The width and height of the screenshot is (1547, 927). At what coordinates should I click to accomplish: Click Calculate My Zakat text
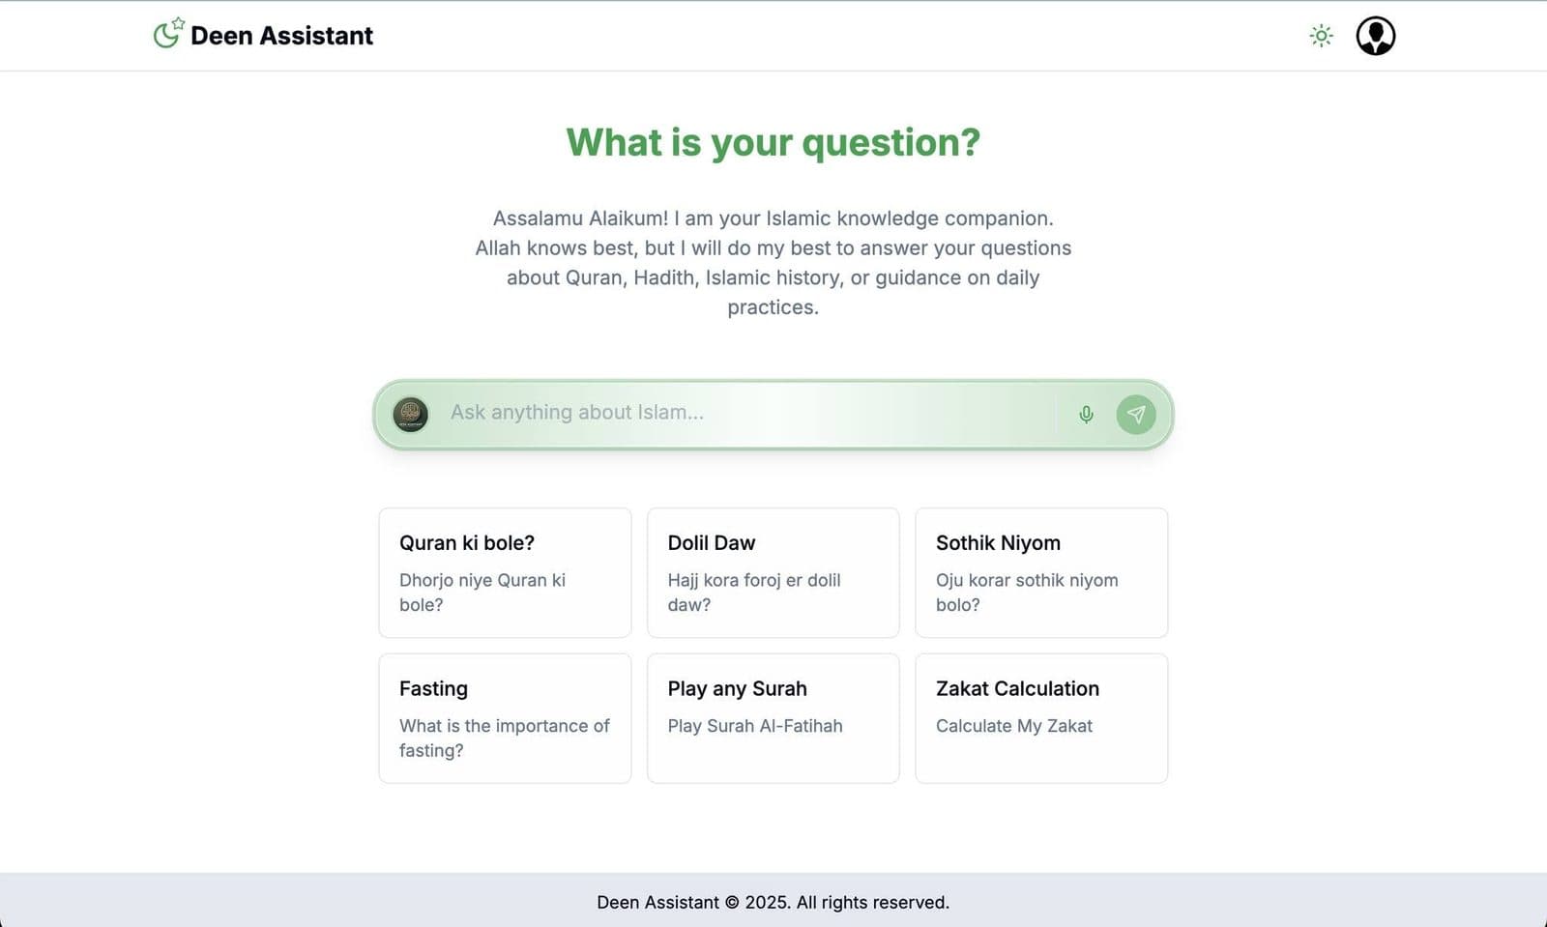[x=1014, y=726]
